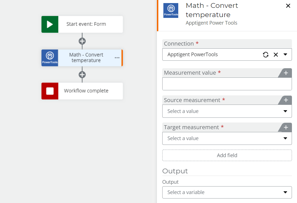Insert variable for Source measurement

click(286, 100)
